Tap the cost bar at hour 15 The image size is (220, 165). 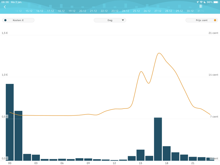coord(141,155)
